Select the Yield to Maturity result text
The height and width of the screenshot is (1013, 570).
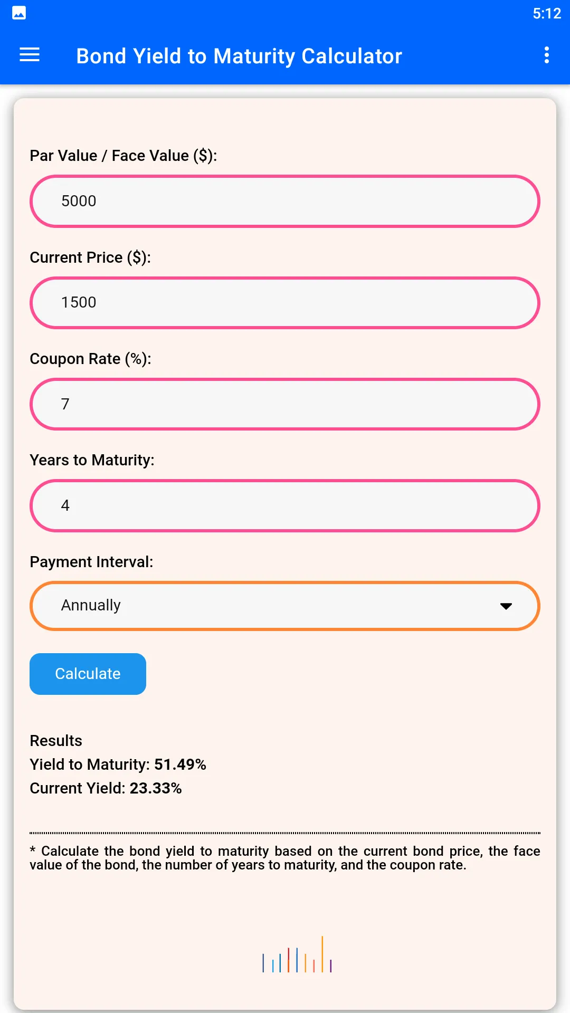point(117,764)
